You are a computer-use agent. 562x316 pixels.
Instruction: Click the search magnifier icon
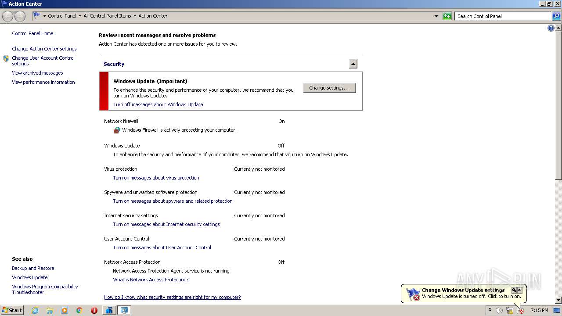click(x=556, y=16)
